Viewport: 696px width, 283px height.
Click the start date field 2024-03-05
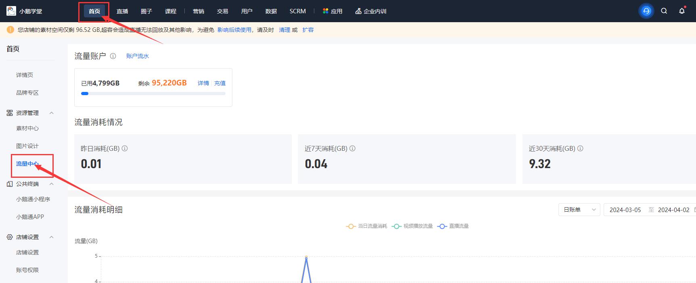tap(625, 210)
